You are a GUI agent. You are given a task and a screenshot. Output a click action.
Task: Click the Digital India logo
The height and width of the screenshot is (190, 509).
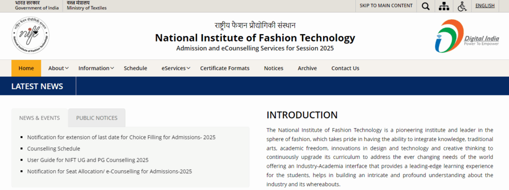(467, 36)
